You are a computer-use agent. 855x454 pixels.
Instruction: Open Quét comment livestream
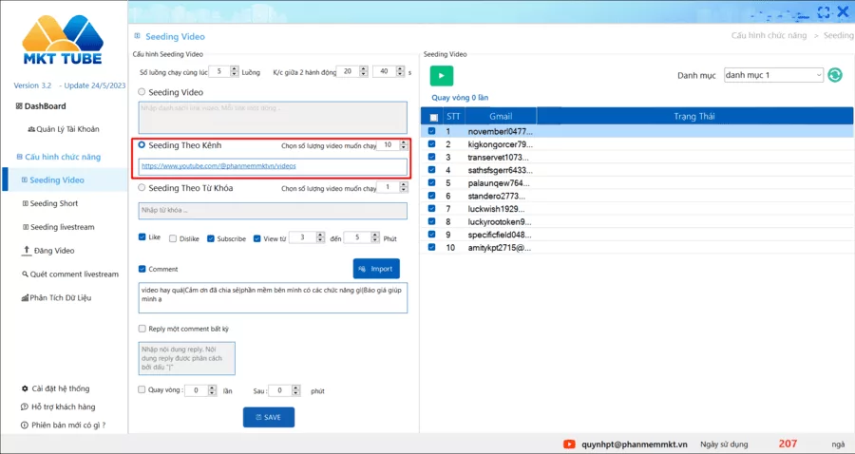pyautogui.click(x=70, y=274)
